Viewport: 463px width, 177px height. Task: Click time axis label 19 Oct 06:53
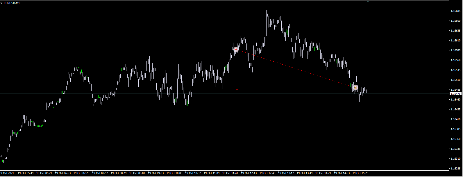click(63, 173)
